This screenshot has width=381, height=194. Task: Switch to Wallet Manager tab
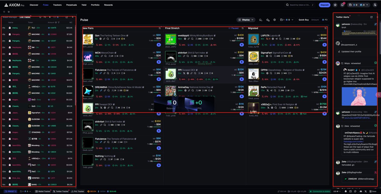click(10, 17)
